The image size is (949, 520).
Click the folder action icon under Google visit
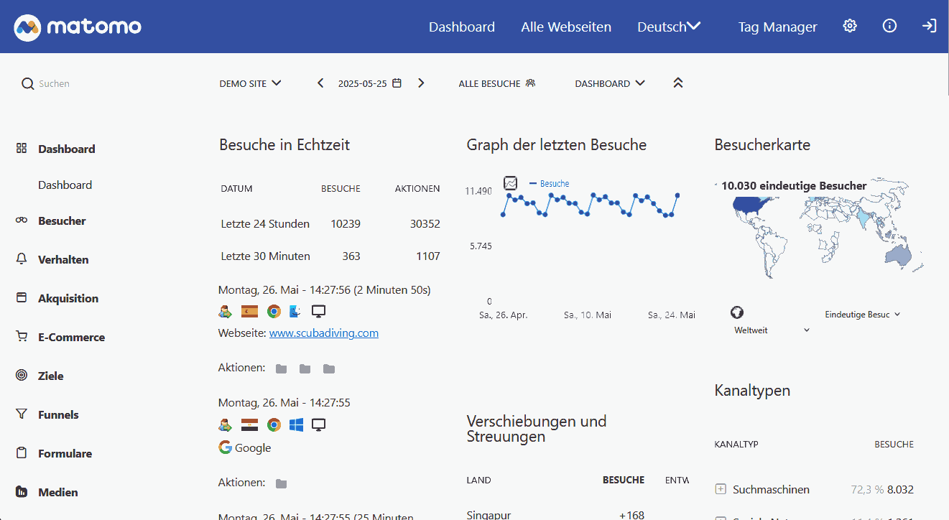[282, 483]
